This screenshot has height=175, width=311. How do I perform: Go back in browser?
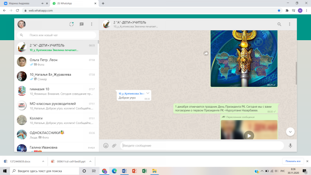(4, 10)
